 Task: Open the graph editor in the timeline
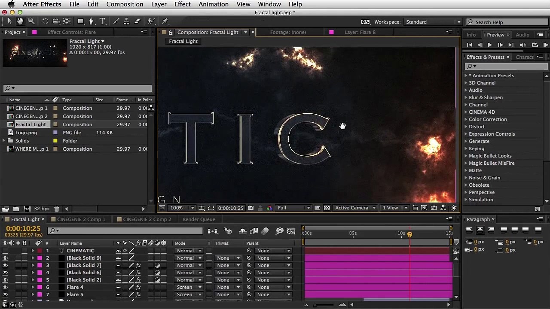point(291,231)
